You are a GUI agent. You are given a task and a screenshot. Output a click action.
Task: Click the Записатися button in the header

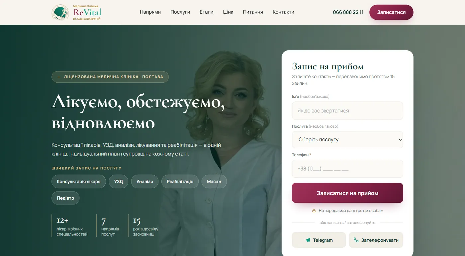click(x=391, y=12)
